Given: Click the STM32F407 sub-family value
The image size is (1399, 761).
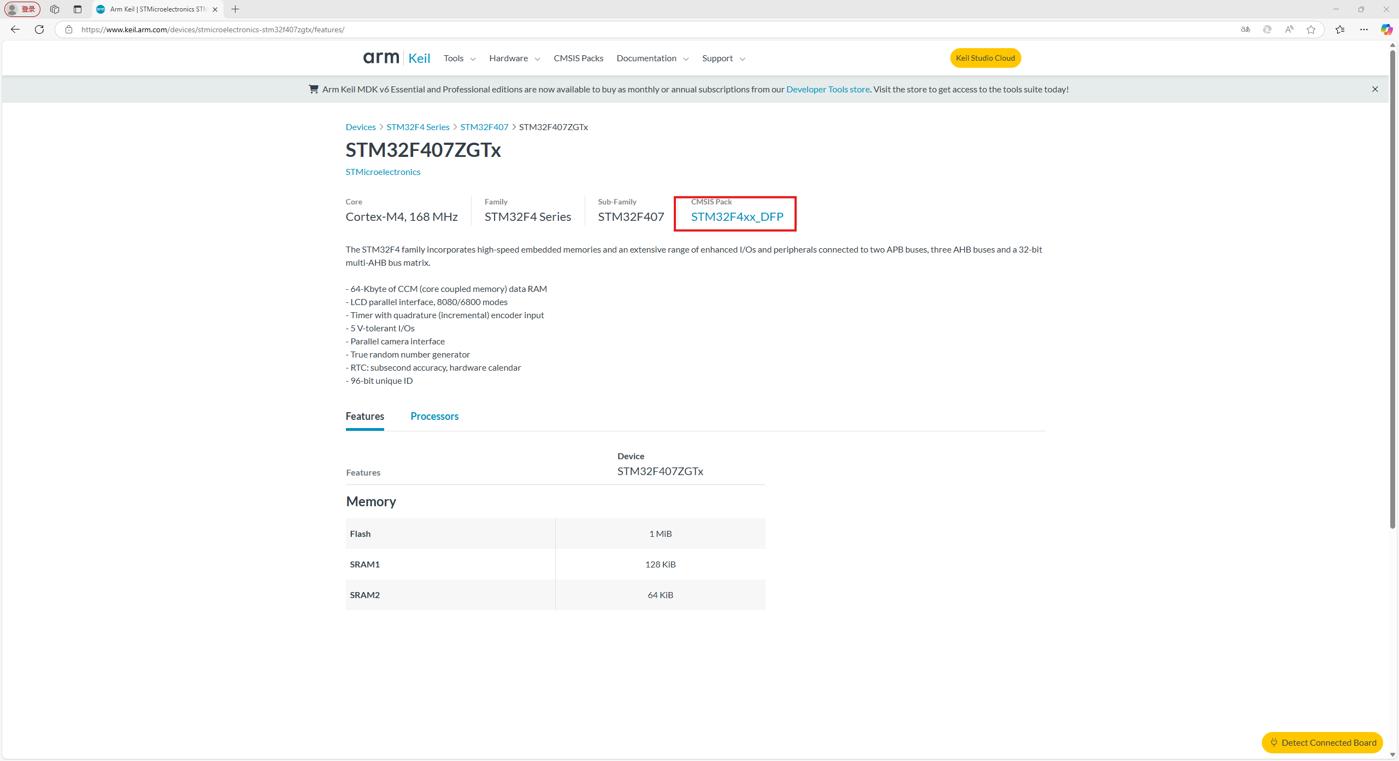Looking at the screenshot, I should click(x=631, y=216).
